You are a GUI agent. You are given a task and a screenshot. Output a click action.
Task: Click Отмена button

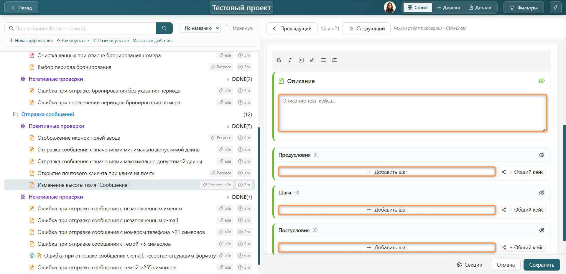point(506,265)
